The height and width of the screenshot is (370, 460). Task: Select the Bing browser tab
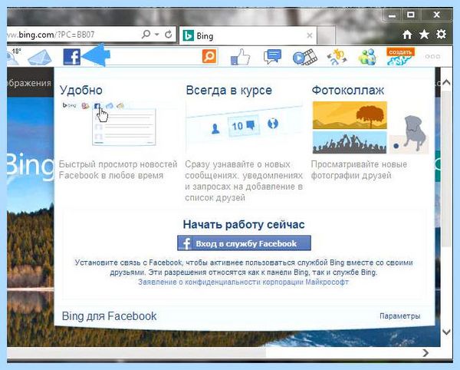click(248, 36)
